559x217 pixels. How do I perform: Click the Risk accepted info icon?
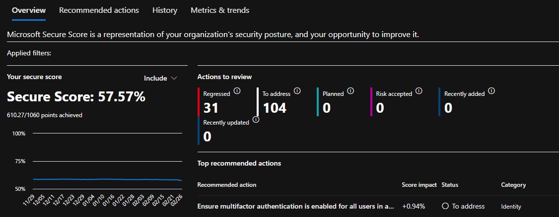point(419,91)
